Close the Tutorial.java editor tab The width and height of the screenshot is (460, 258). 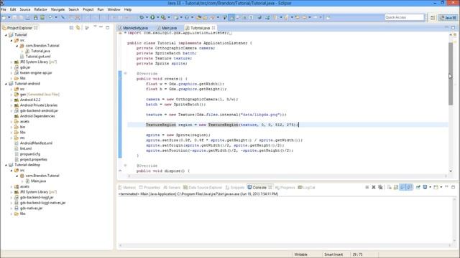tap(213, 28)
